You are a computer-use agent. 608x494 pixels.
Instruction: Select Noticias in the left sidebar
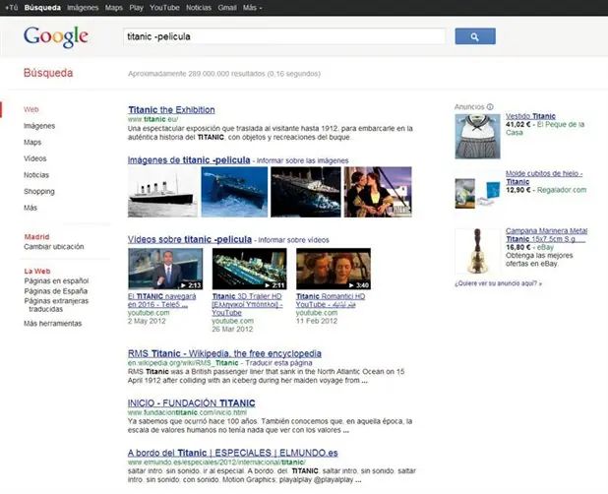click(x=36, y=175)
